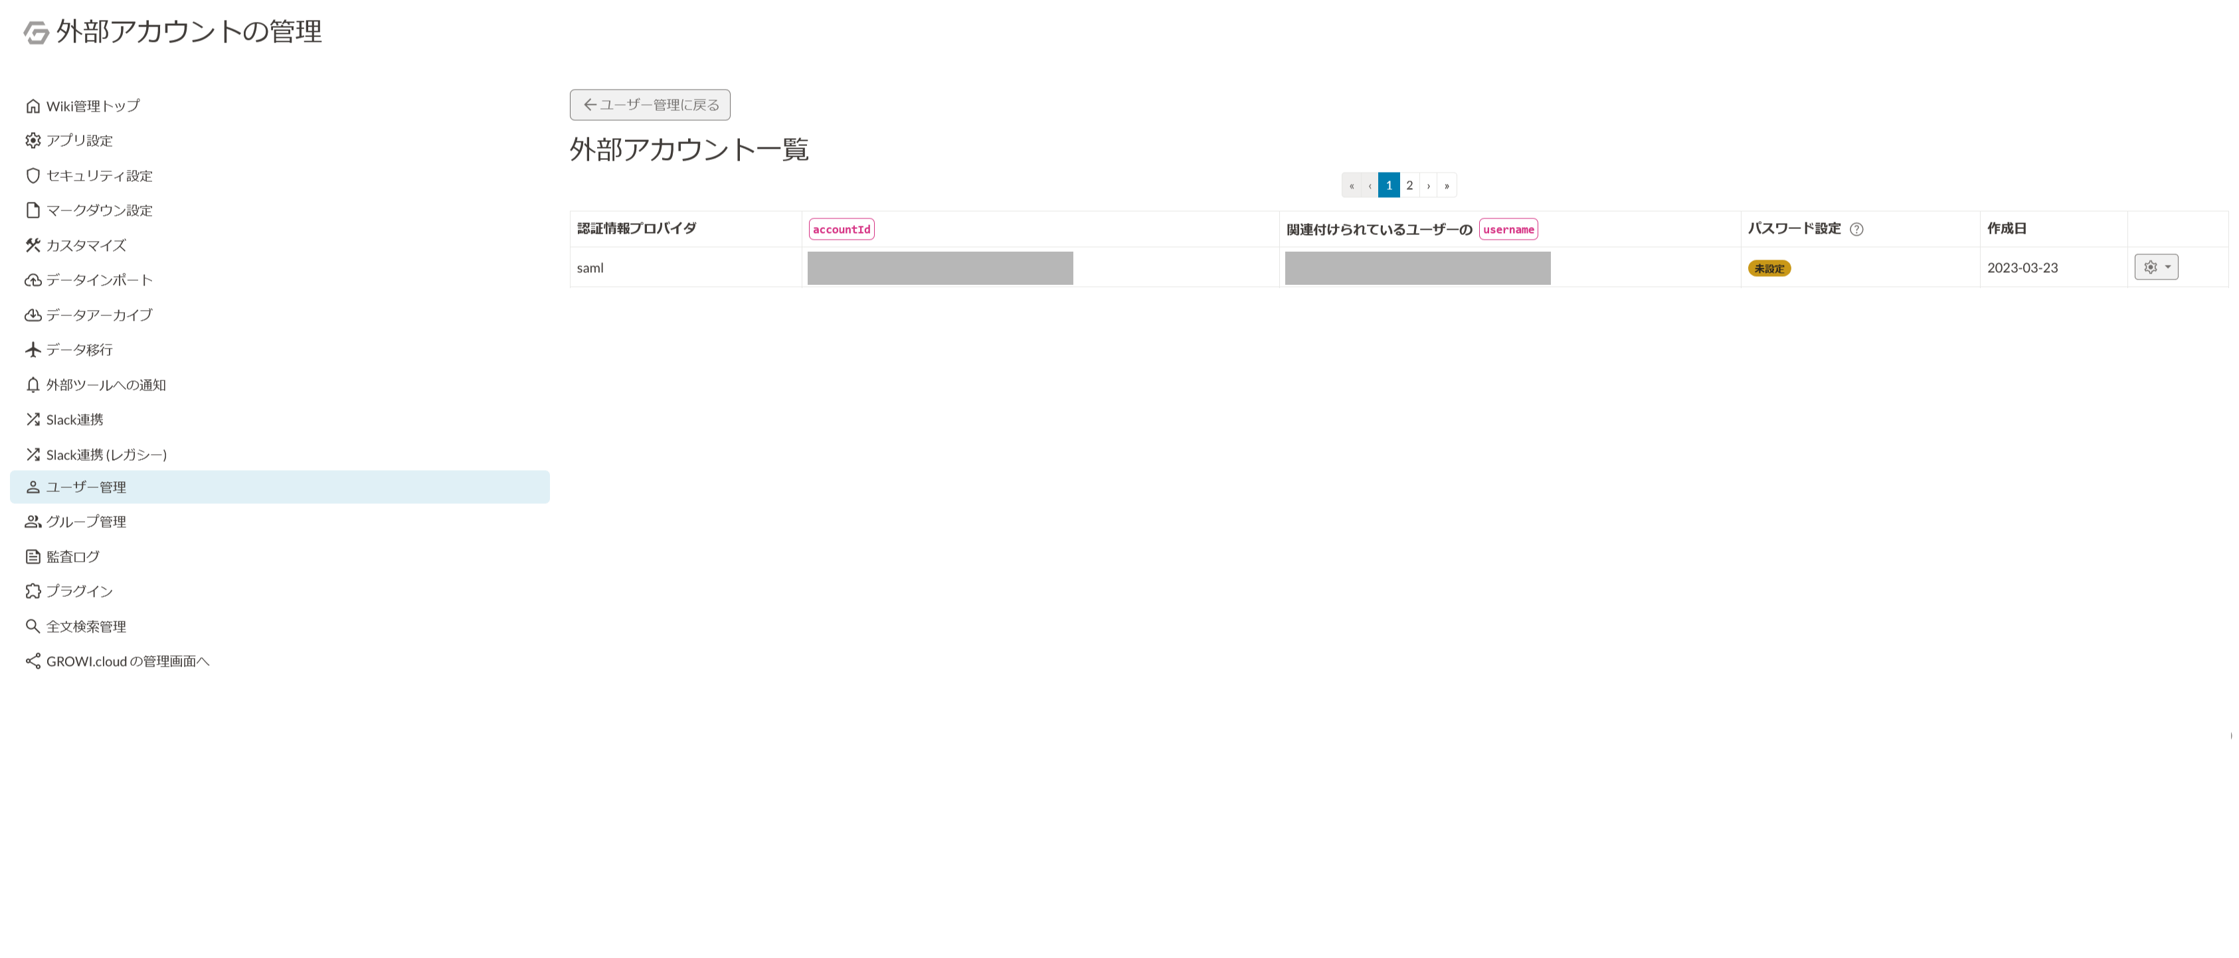Screen dimensions: 2239x958
Task: Click the Slack連携 Slack icon
Action: [x=31, y=418]
